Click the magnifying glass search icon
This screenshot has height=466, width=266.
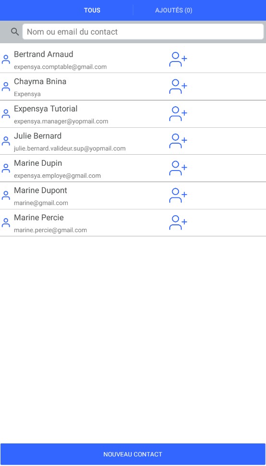(x=14, y=32)
